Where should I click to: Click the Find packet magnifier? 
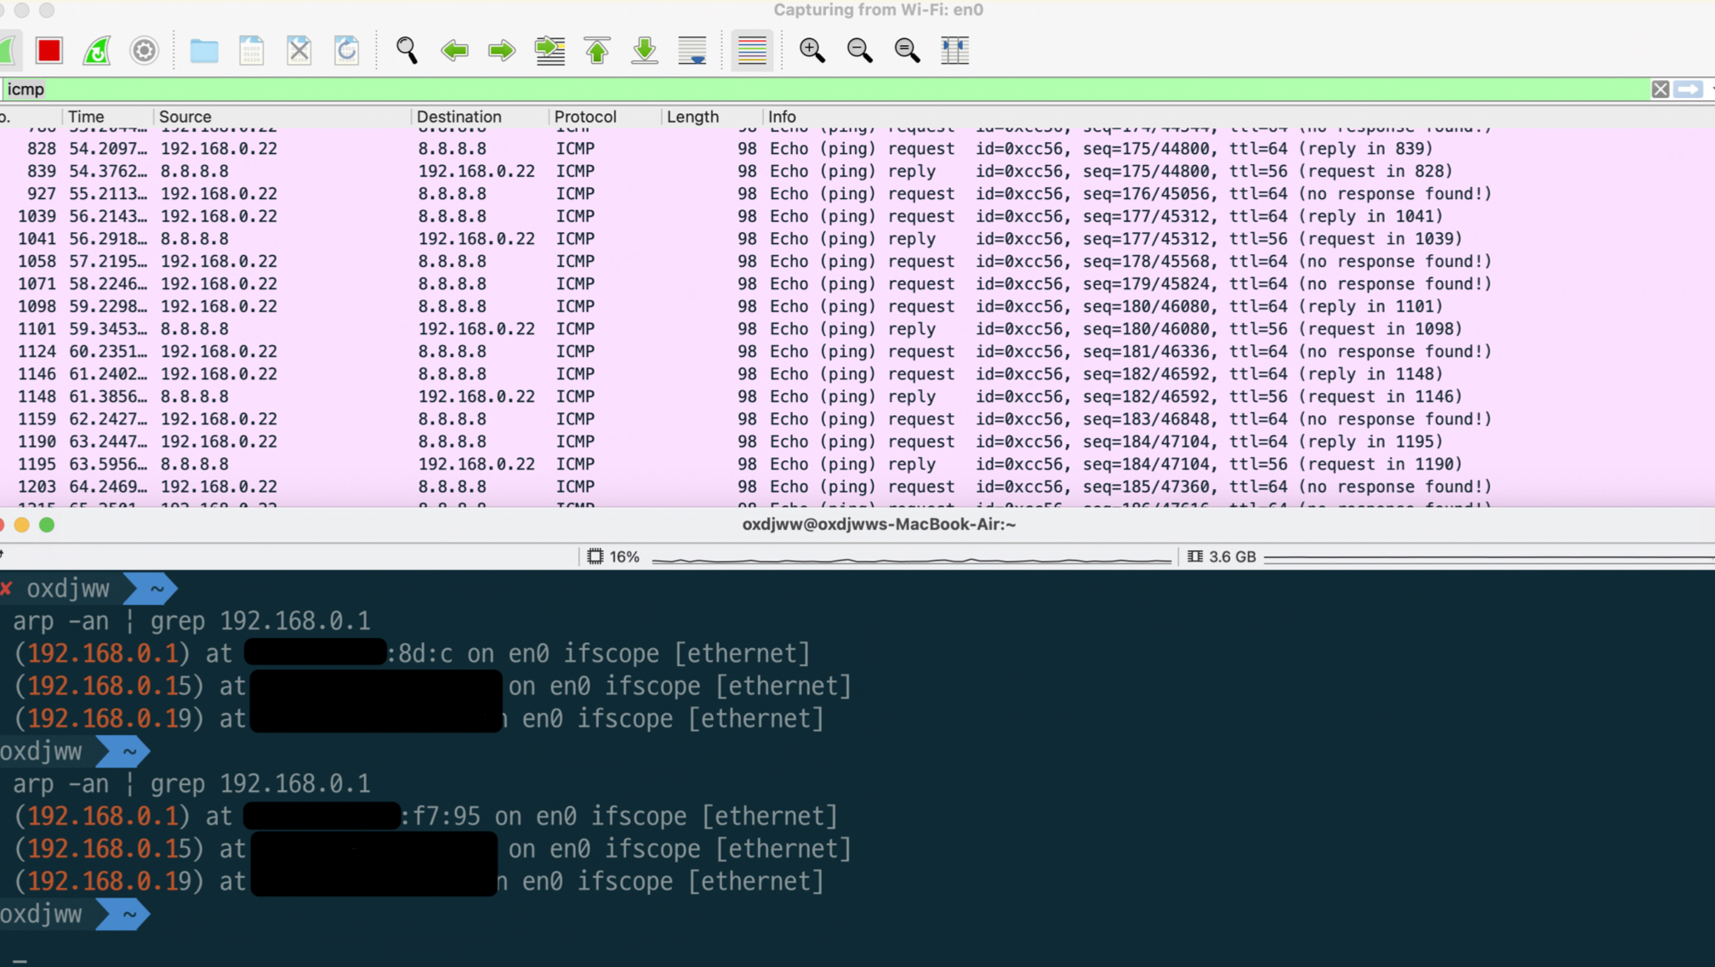tap(407, 51)
